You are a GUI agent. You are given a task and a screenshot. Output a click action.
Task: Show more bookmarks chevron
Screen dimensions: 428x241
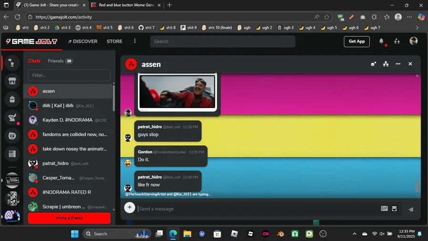coord(417,28)
